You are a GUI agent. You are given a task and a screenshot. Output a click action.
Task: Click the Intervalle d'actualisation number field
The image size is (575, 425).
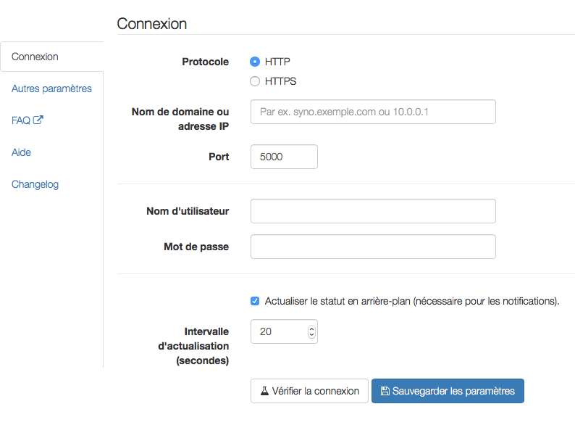tap(277, 331)
